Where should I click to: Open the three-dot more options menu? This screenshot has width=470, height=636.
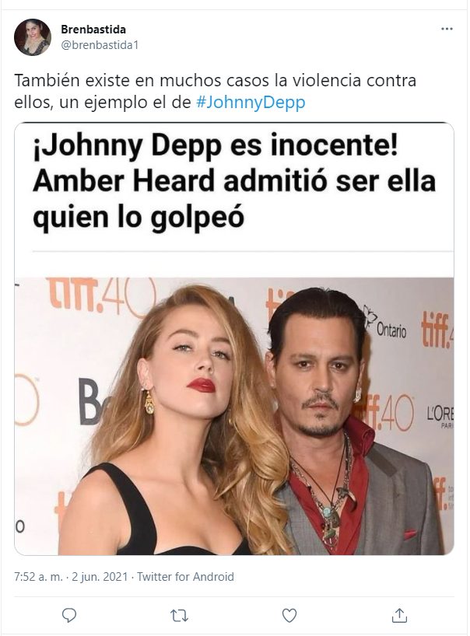(x=447, y=29)
